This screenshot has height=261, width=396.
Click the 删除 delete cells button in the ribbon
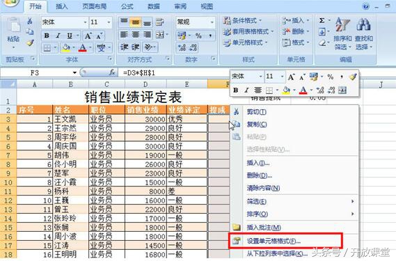pos(296,31)
